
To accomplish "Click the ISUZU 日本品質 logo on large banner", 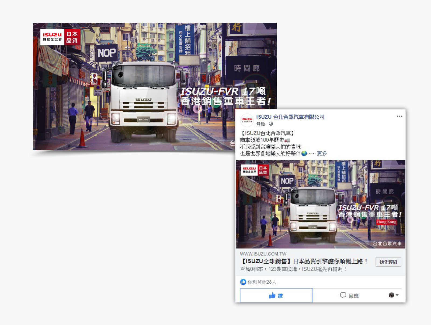I will tap(60, 37).
